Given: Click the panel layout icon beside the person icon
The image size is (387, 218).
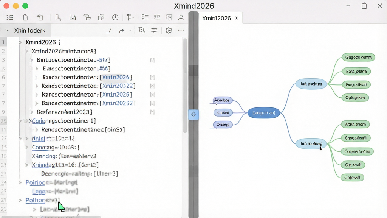Looking at the screenshot, I should point(169,17).
